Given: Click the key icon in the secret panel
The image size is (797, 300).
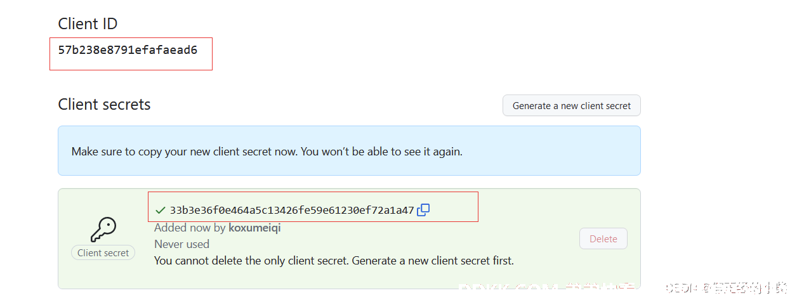Looking at the screenshot, I should pyautogui.click(x=103, y=230).
